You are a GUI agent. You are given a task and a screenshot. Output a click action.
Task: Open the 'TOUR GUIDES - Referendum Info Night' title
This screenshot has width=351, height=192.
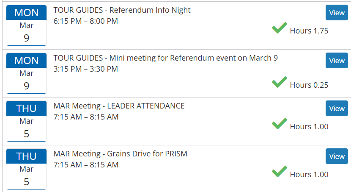[122, 10]
